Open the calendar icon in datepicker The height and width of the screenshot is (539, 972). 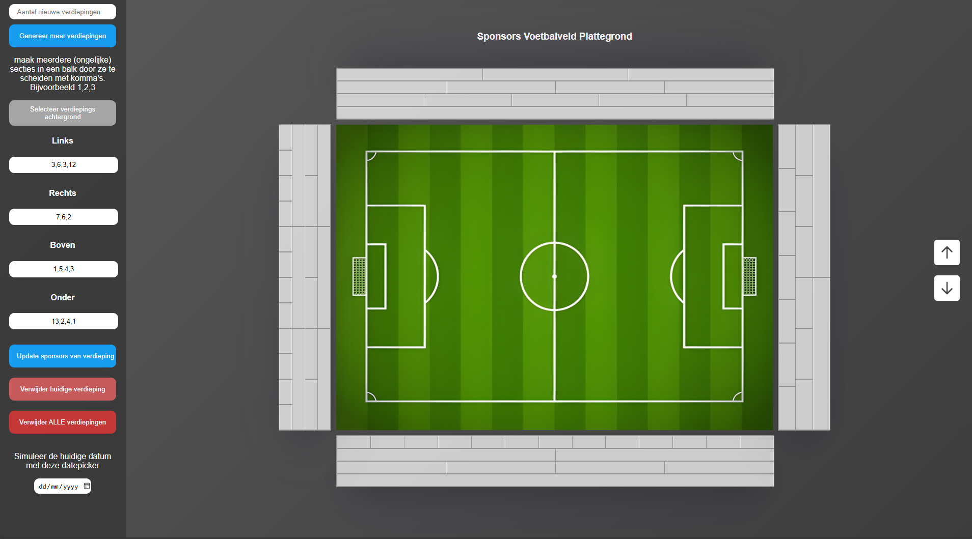87,486
